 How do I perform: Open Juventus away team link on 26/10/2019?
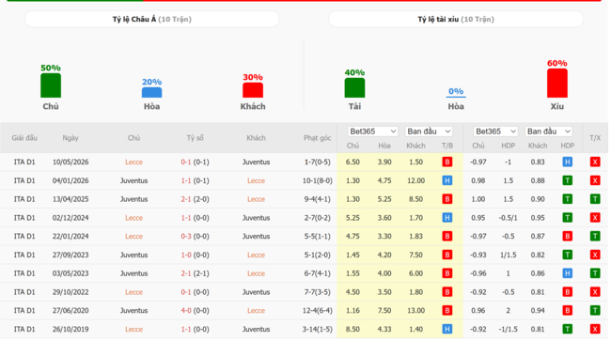[x=256, y=329]
